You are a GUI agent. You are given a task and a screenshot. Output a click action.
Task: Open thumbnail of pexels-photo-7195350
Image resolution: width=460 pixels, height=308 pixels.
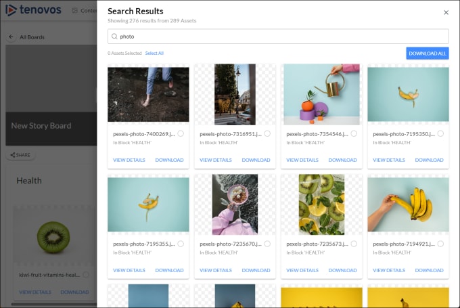click(x=408, y=94)
